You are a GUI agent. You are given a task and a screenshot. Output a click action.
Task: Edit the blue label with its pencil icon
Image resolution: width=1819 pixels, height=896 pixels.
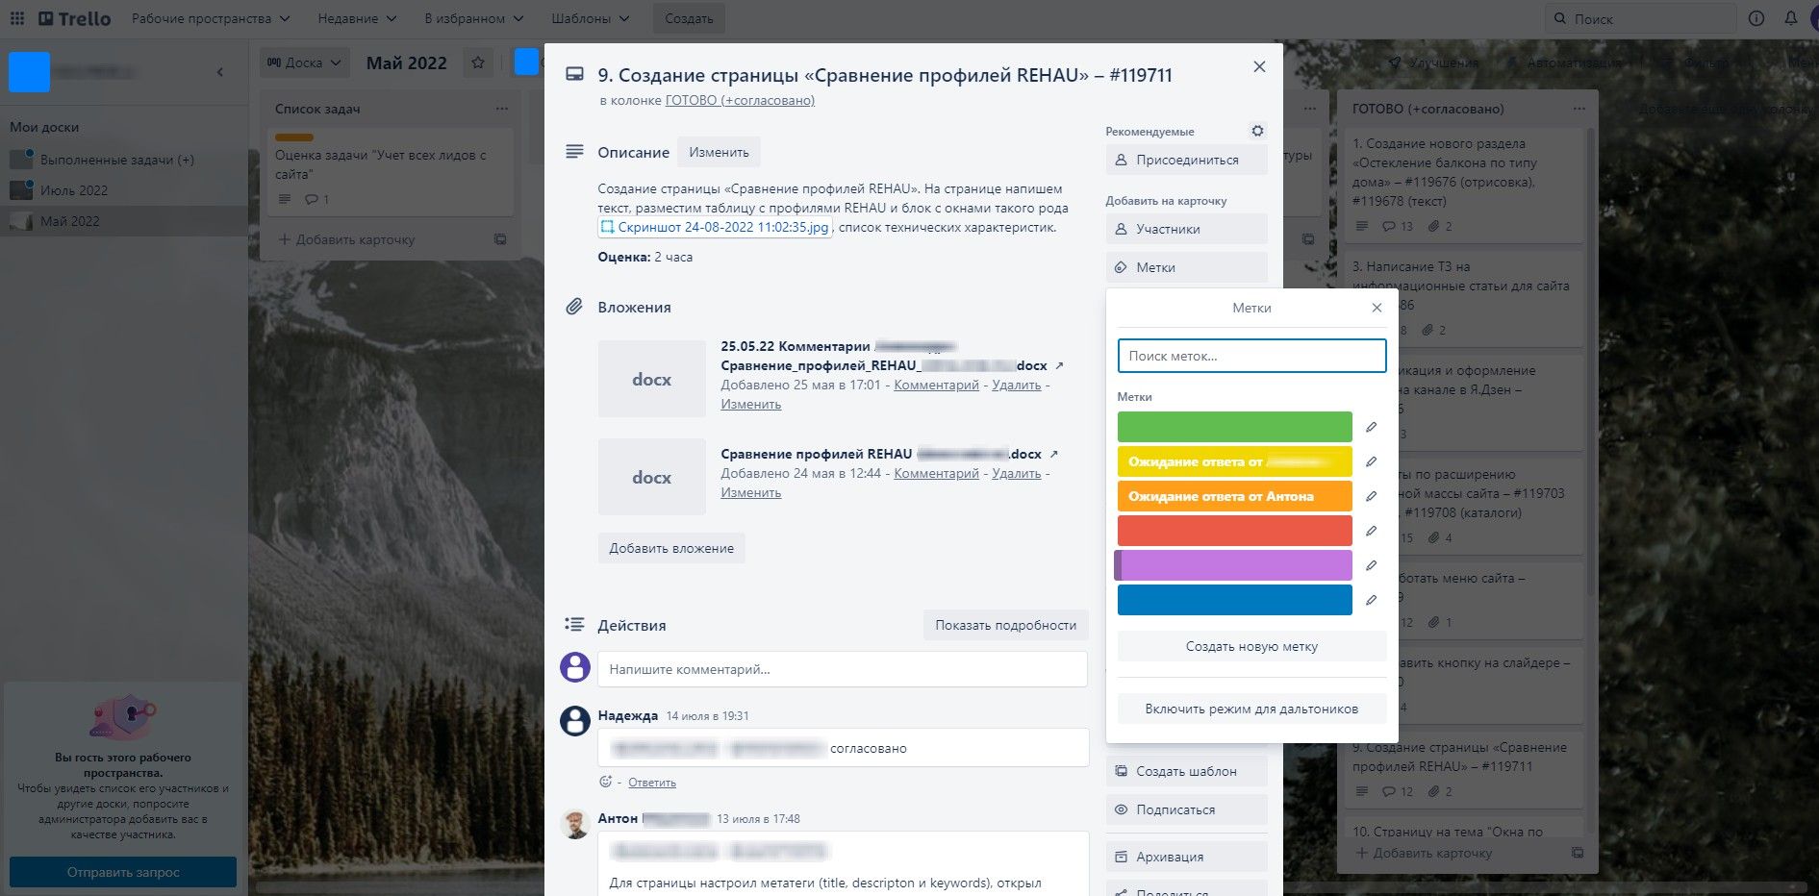pos(1371,600)
